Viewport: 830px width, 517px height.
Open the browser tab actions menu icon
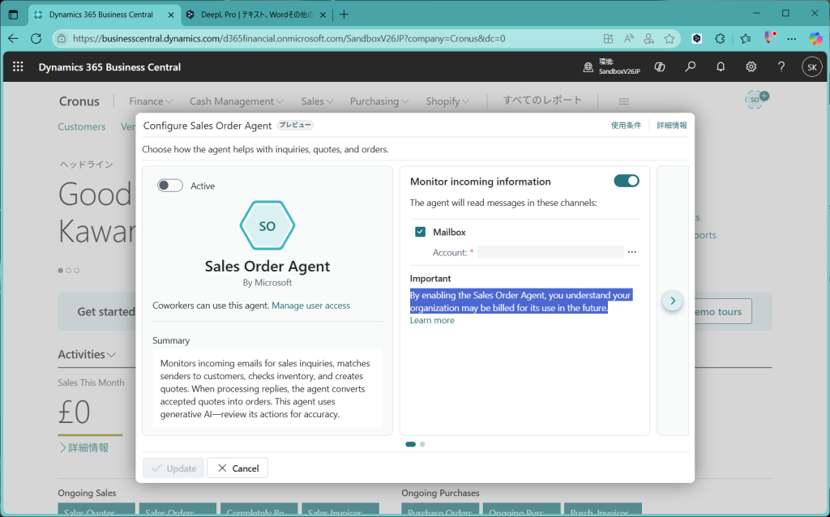point(13,15)
